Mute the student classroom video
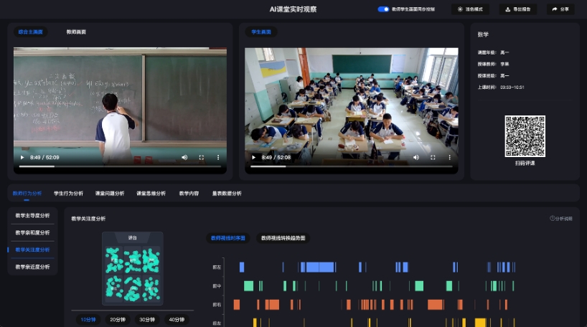Viewport: 587px width, 327px height. [415, 157]
